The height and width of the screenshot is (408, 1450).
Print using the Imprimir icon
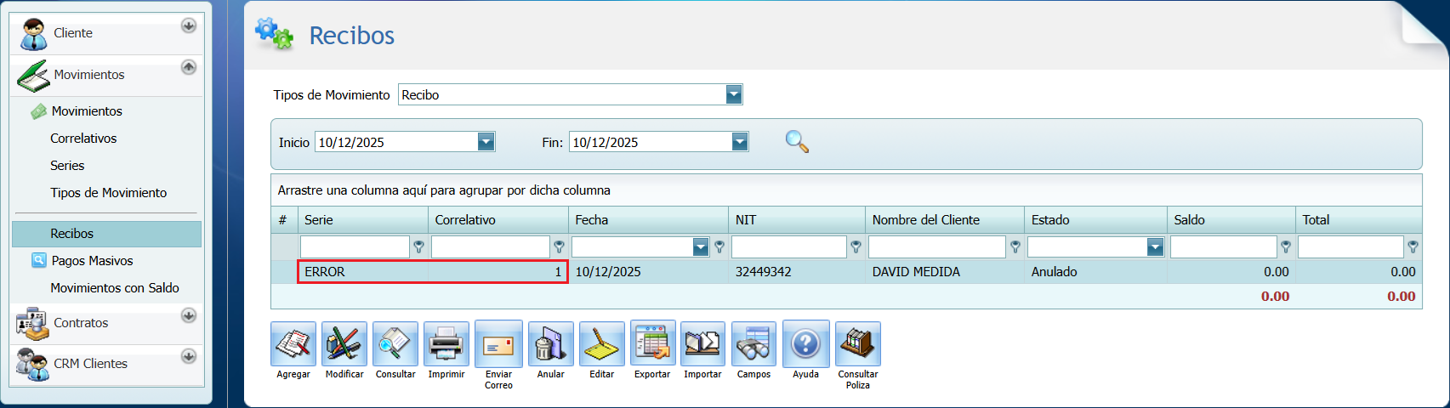(446, 344)
